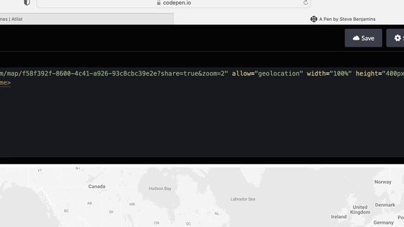Viewport: 404px width, 227px height.
Task: Click the Ireland label on the map
Action: [338, 217]
